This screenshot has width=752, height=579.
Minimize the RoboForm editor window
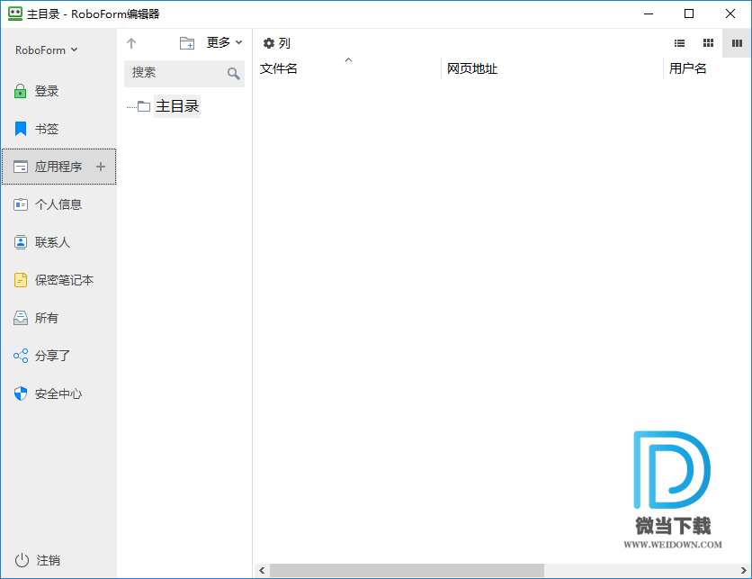pos(649,14)
